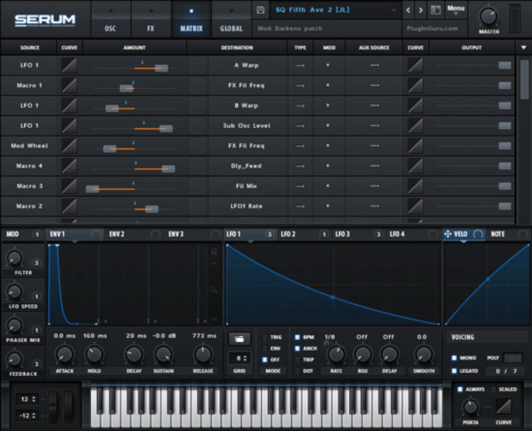Click the LFO Rate knob
Image resolution: width=532 pixels, height=431 pixels.
tap(336, 354)
